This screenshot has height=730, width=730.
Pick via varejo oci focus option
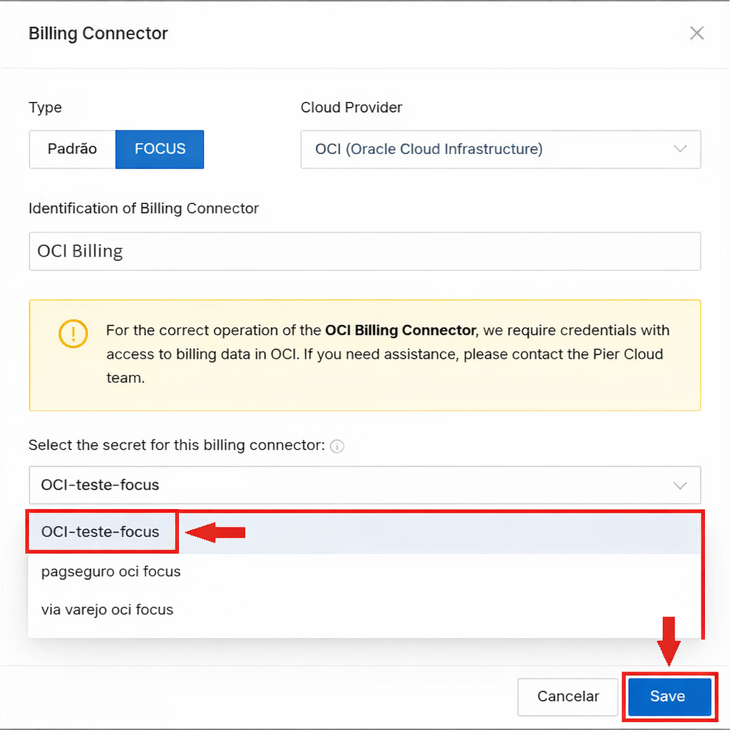point(108,610)
